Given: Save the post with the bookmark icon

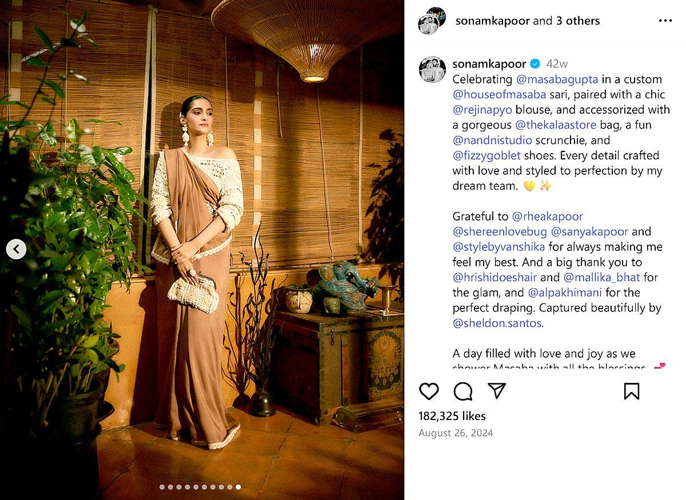Looking at the screenshot, I should coord(631,391).
